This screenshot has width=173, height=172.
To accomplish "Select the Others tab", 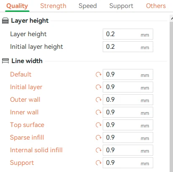I will [x=156, y=6].
